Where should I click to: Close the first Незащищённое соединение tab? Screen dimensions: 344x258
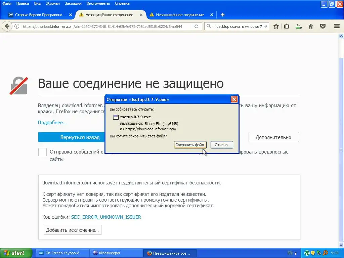click(141, 15)
